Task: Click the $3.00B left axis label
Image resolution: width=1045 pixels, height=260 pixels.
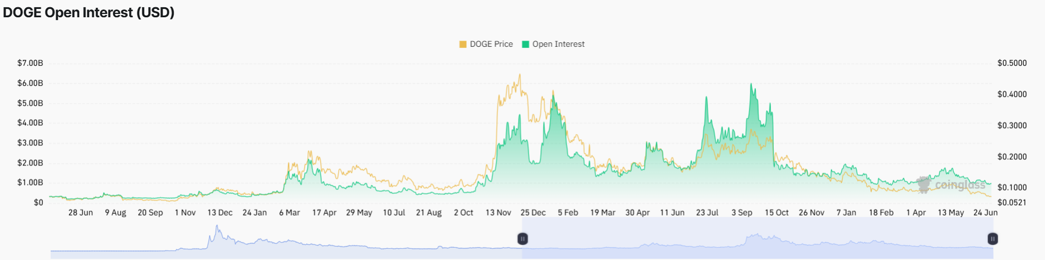Action: click(30, 143)
